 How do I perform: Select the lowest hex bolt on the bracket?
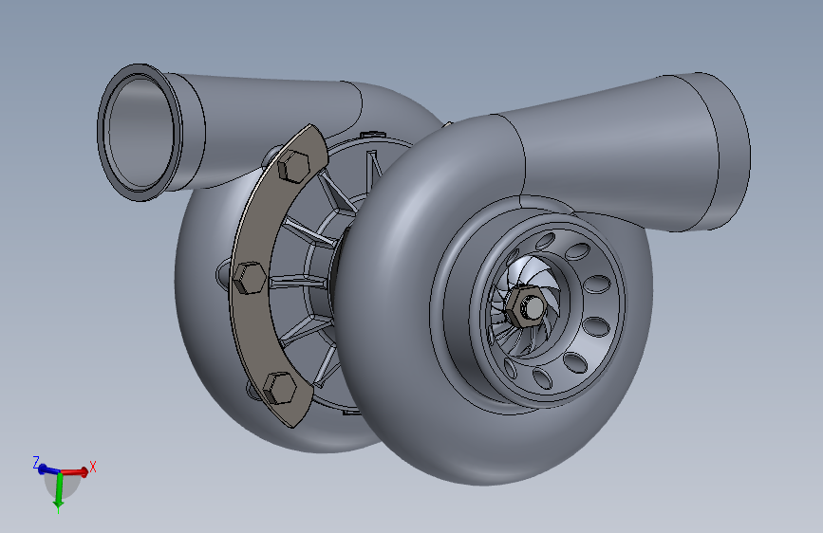coord(279,388)
